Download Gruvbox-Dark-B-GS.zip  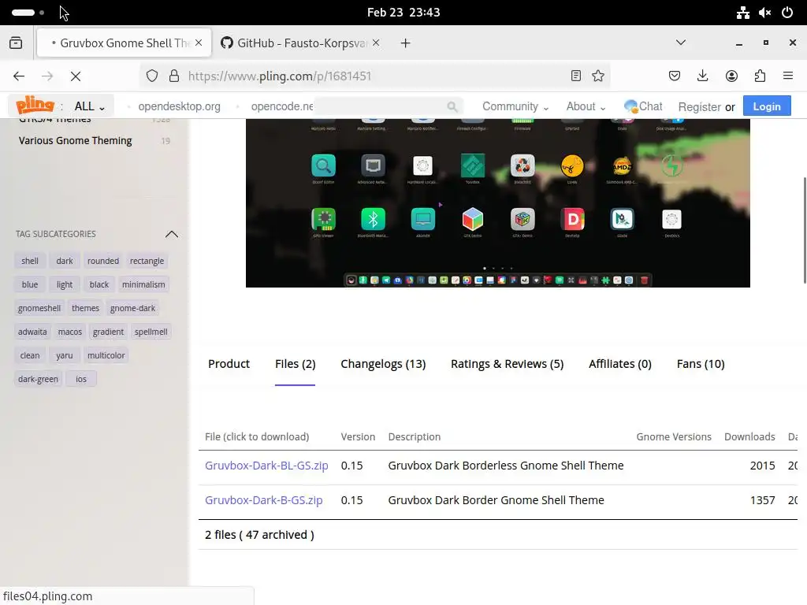point(263,500)
